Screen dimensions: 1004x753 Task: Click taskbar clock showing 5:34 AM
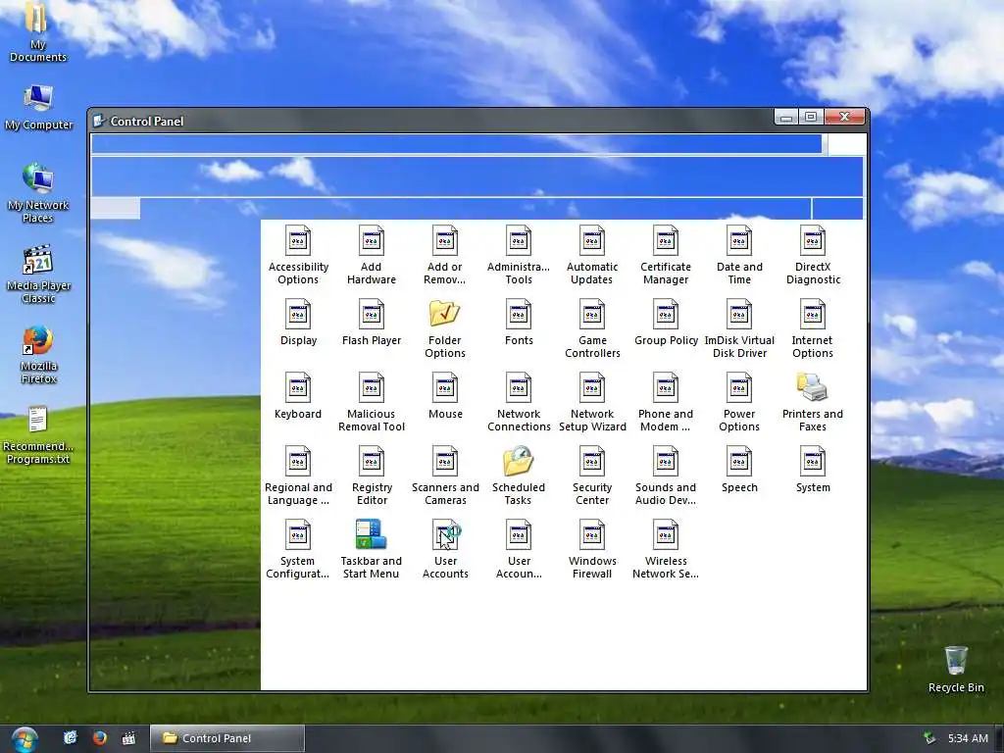(x=968, y=738)
